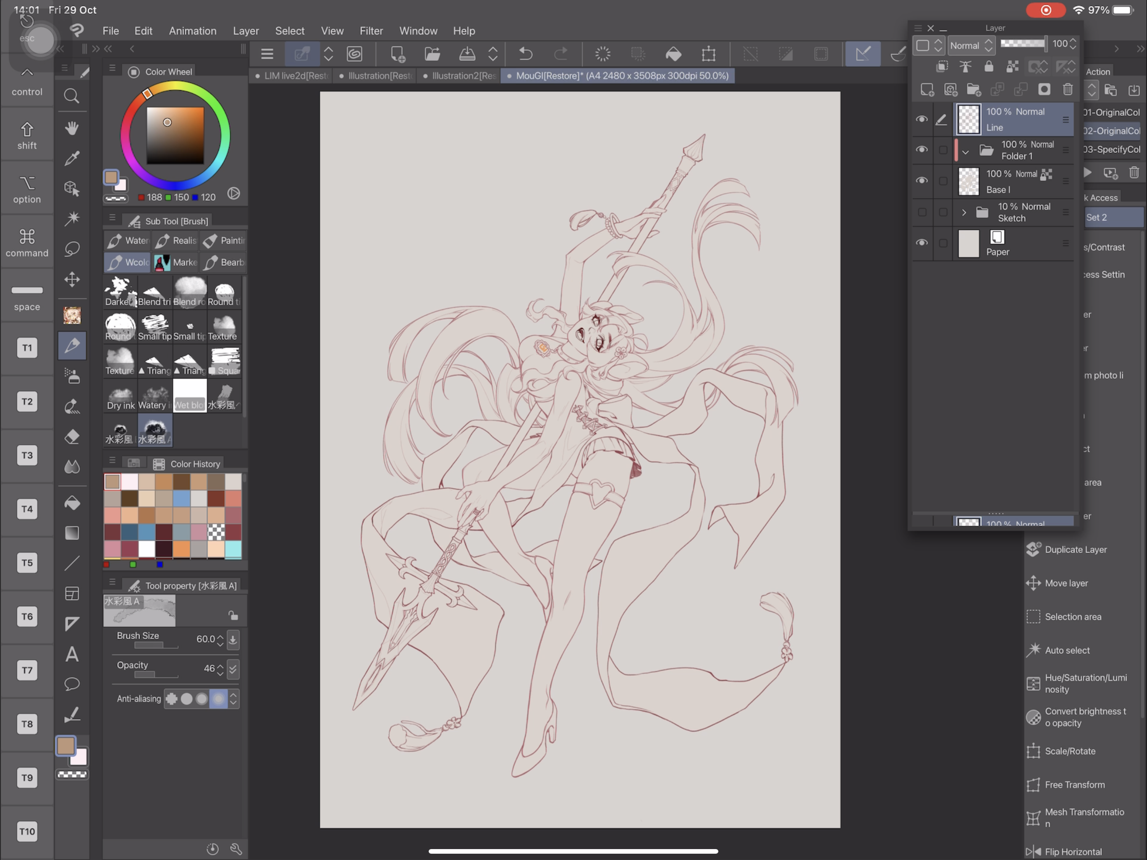Tick the lock box beside Paper layer
This screenshot has width=1147, height=860.
(x=943, y=243)
